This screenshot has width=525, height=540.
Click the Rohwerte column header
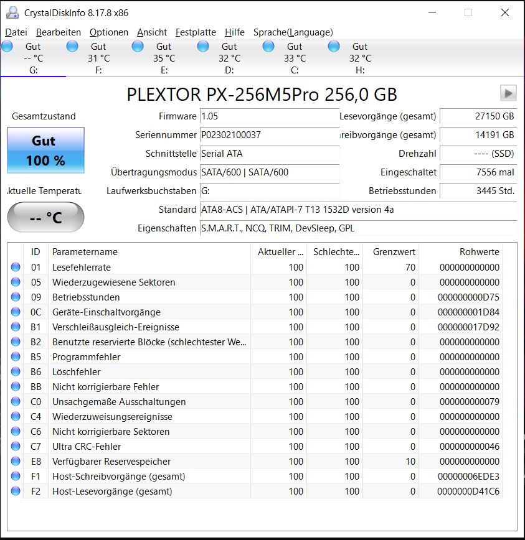[x=460, y=252]
